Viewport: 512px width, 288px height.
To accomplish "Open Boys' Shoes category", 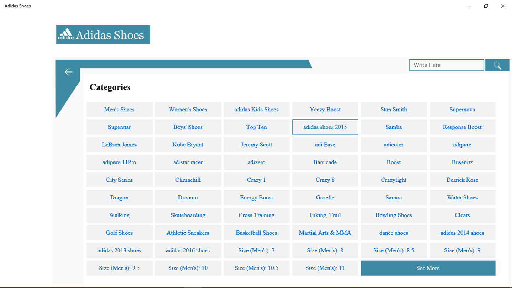I will 188,127.
